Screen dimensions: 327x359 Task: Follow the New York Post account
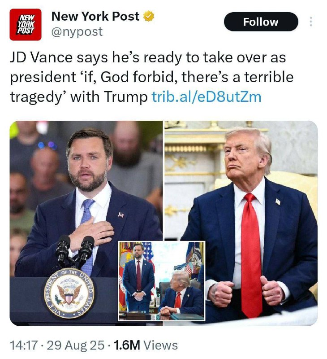click(261, 22)
